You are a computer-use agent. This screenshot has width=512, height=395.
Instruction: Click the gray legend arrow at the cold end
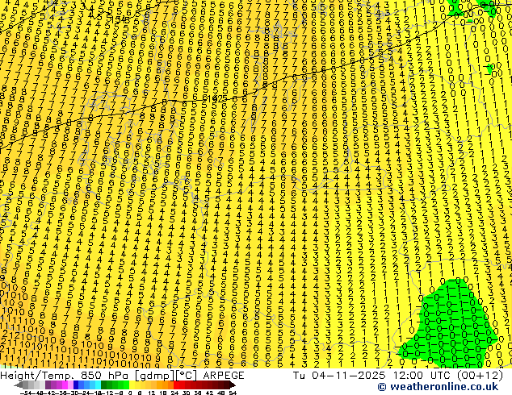19,385
